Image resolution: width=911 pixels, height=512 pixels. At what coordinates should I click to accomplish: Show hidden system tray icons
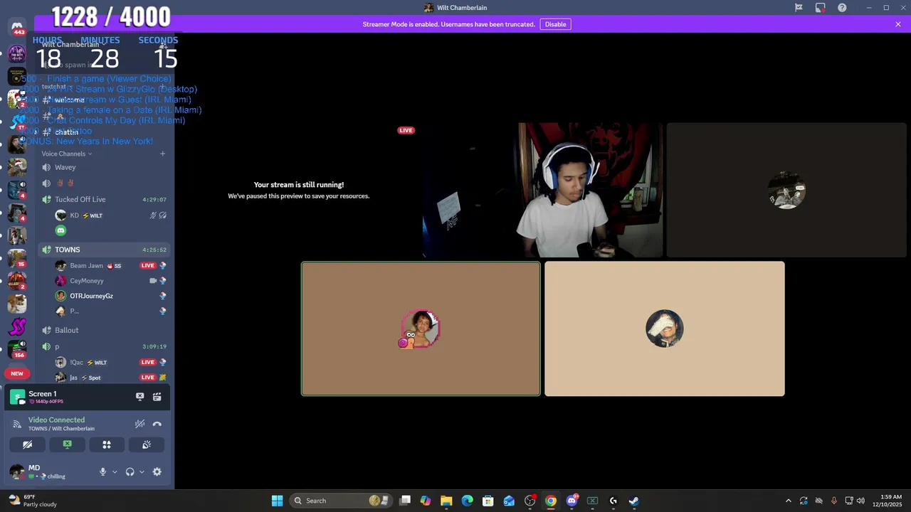[788, 501]
